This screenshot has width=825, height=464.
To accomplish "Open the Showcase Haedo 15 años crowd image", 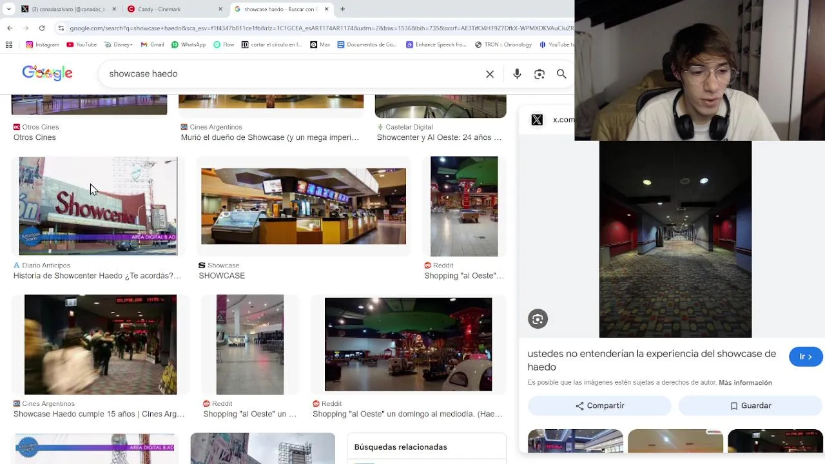I will pyautogui.click(x=101, y=345).
